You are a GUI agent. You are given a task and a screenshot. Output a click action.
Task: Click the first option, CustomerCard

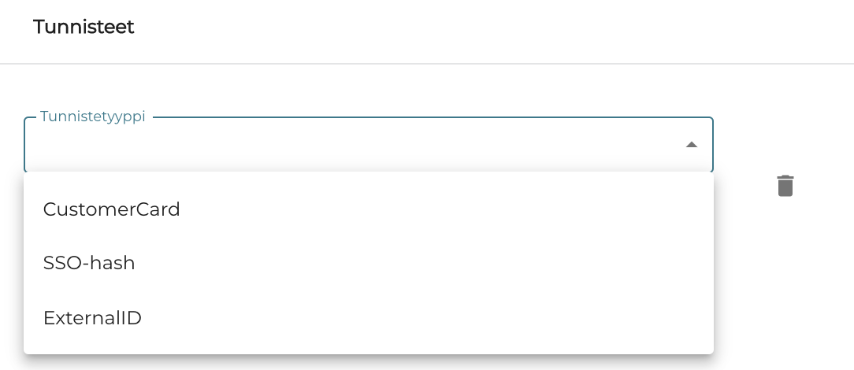[x=112, y=209]
